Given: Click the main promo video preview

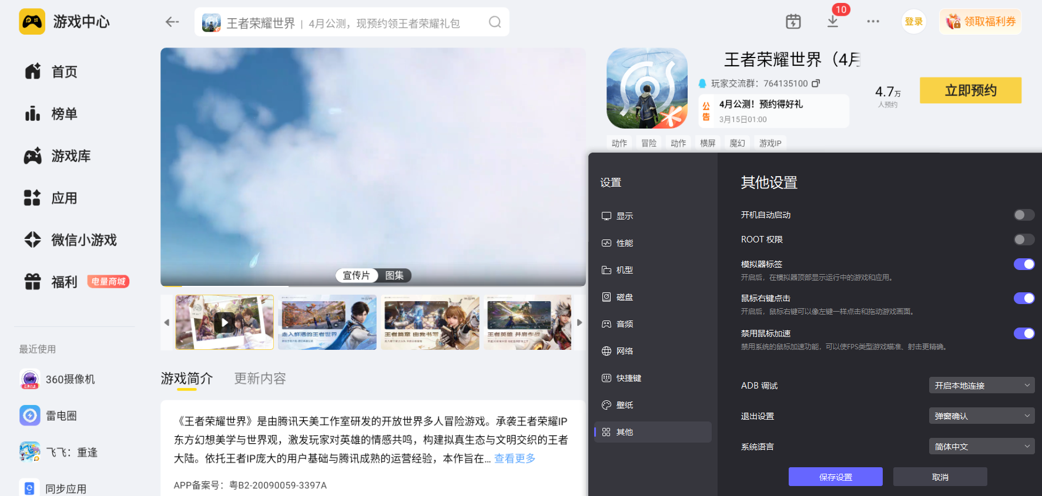Looking at the screenshot, I should tap(373, 167).
